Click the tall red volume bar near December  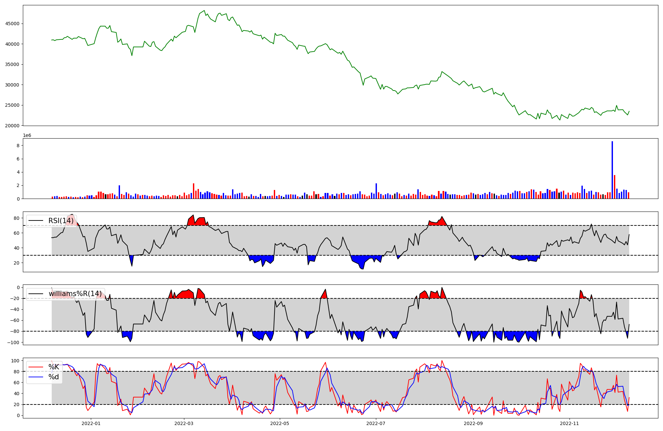pyautogui.click(x=615, y=187)
